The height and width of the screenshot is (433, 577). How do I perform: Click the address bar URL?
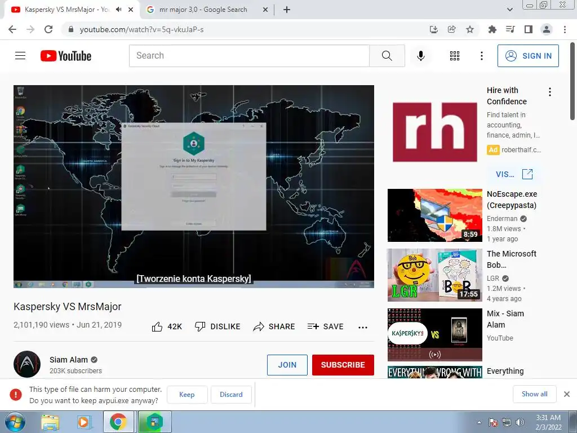click(141, 29)
